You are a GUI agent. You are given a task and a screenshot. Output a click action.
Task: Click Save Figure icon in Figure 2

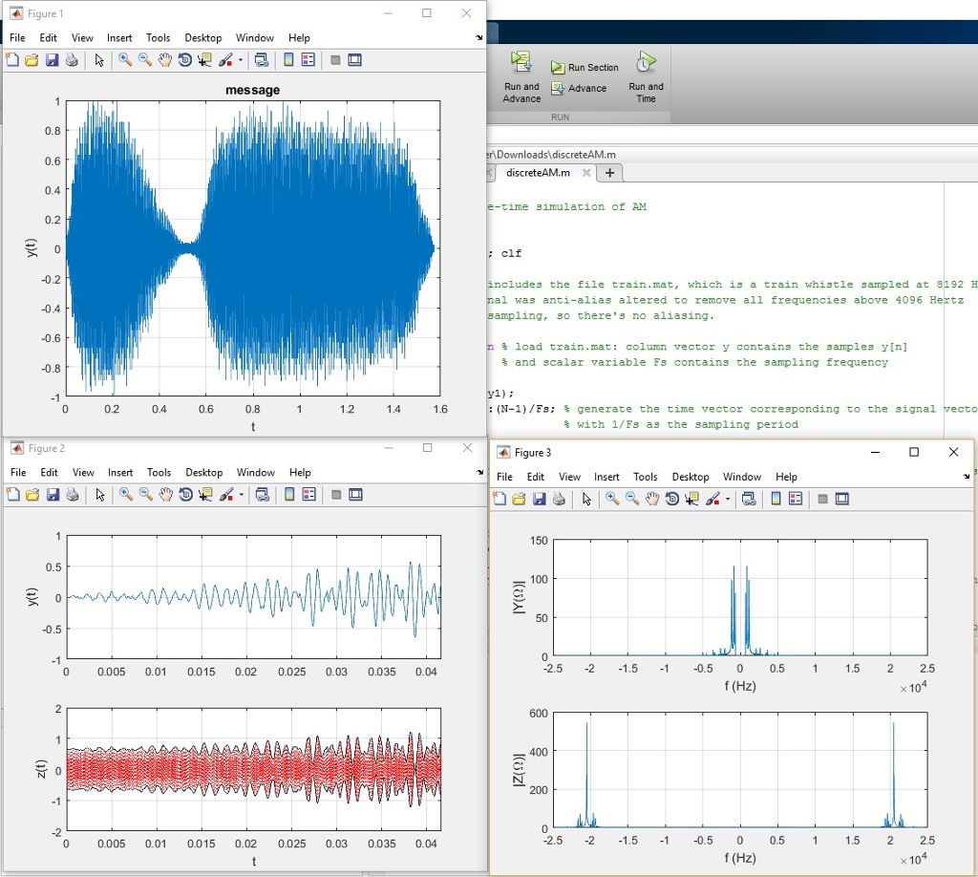(52, 495)
